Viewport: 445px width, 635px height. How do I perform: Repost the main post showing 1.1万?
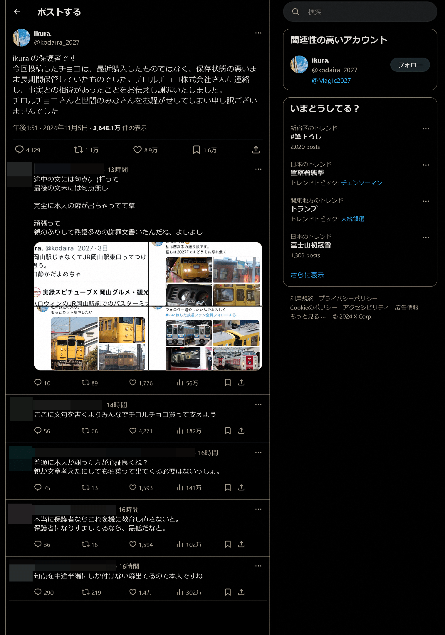[x=78, y=150]
